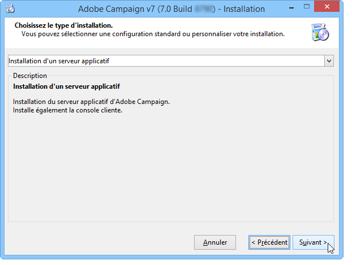Click the empty area of the Description box
352x265 pixels.
point(170,168)
